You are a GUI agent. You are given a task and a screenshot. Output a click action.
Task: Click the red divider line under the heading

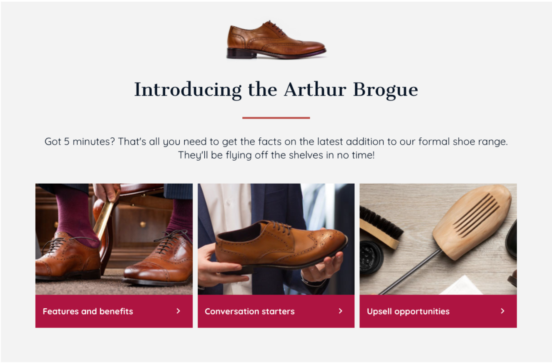coord(276,118)
